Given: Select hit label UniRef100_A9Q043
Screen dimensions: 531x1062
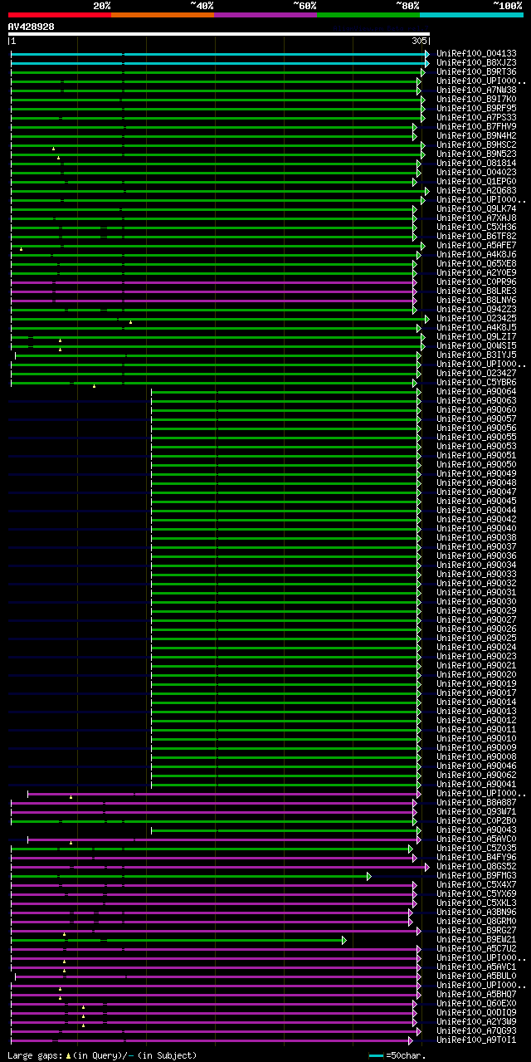Looking at the screenshot, I should point(476,830).
